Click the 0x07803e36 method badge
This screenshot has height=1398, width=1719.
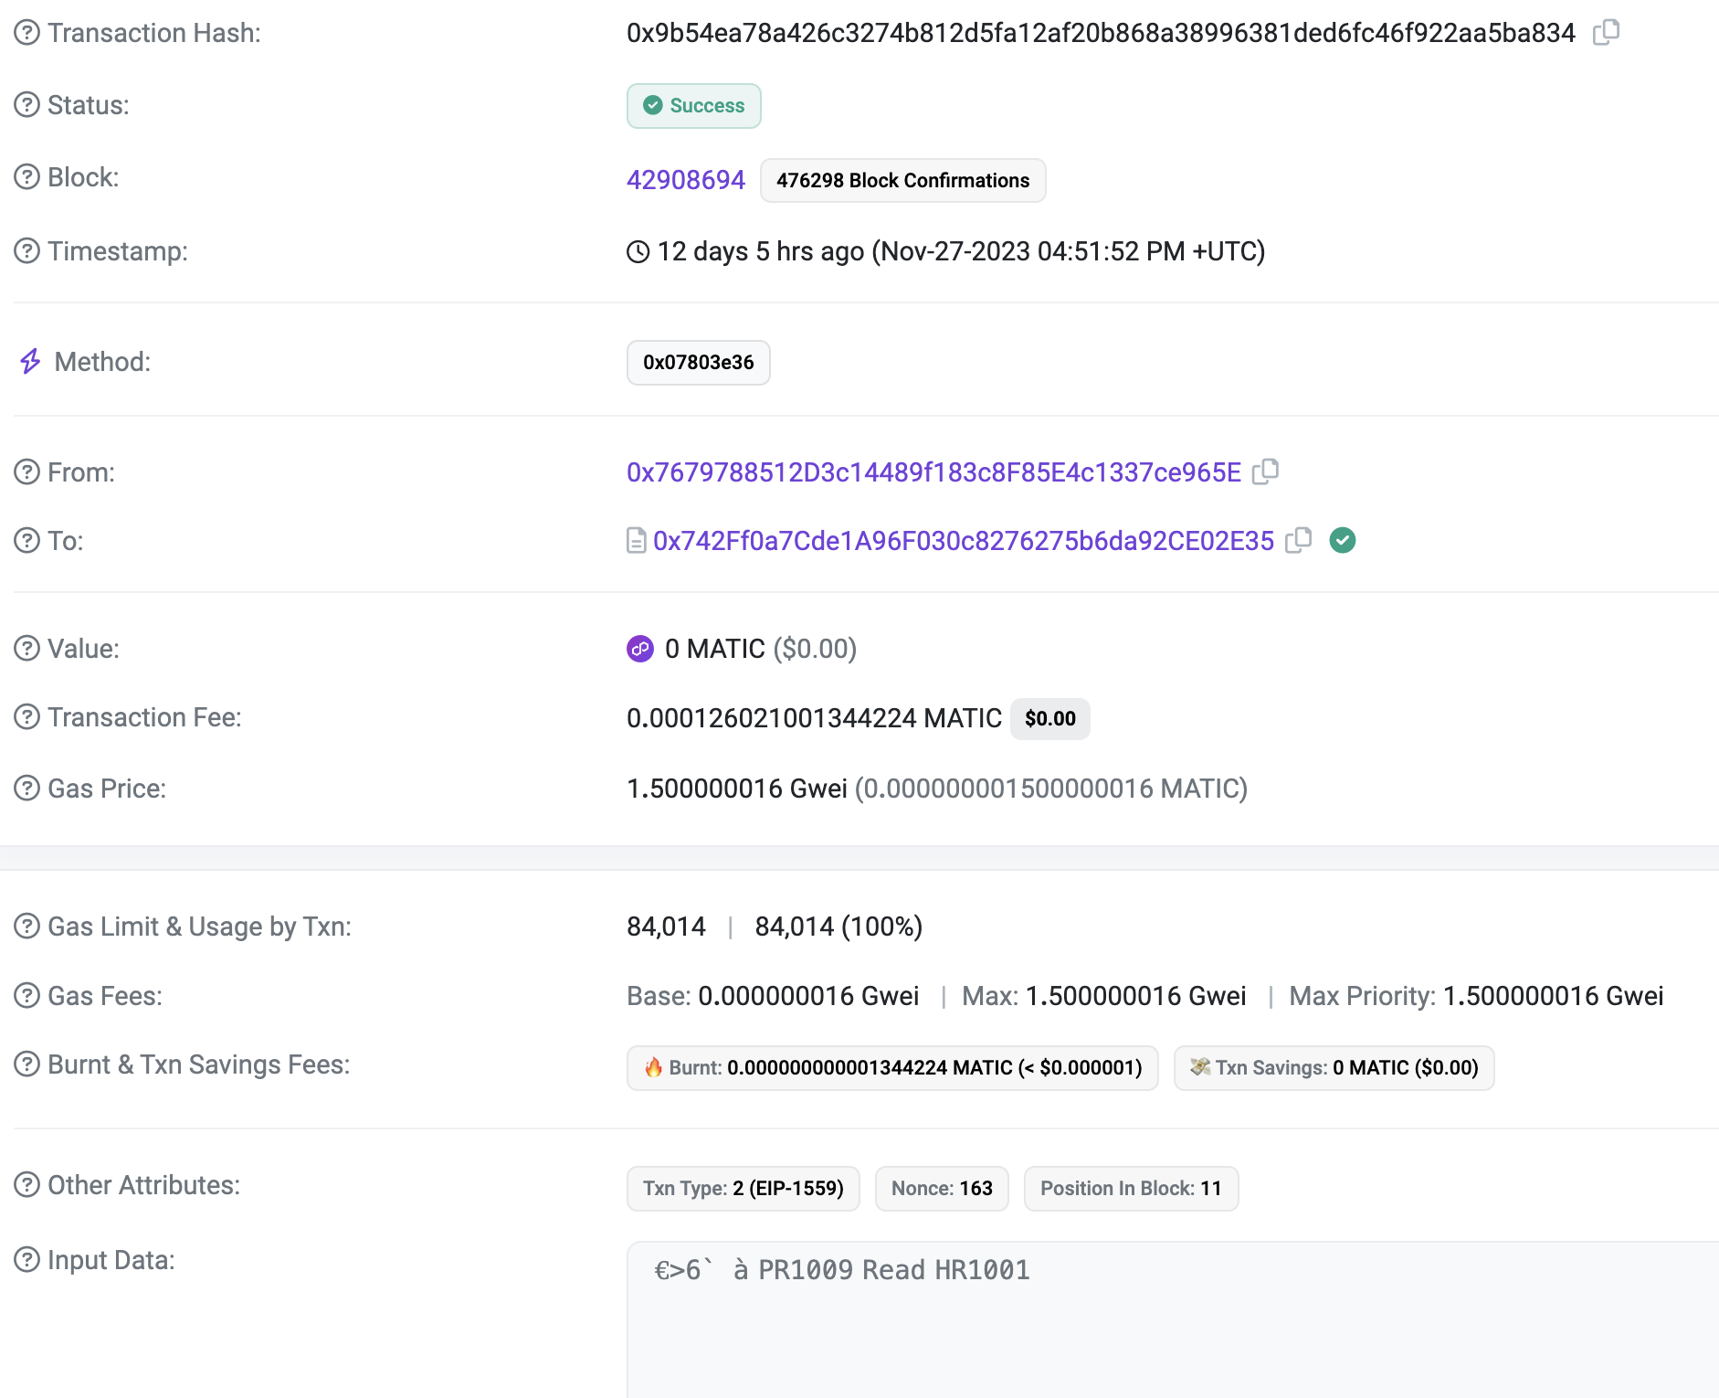tap(698, 363)
